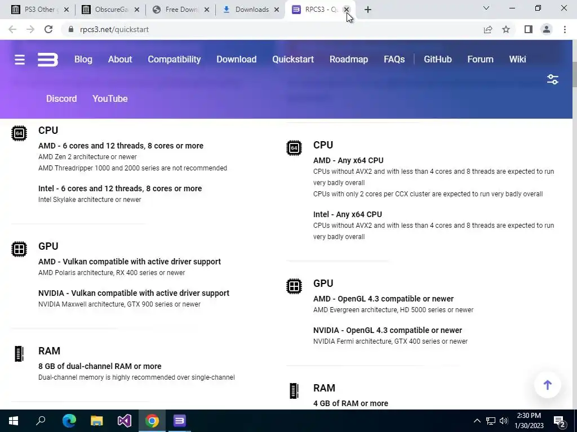
Task: Click 'AMD Zen 2 architecture or newer' text
Action: point(87,157)
